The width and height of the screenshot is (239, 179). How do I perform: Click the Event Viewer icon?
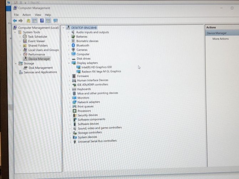pos(25,41)
